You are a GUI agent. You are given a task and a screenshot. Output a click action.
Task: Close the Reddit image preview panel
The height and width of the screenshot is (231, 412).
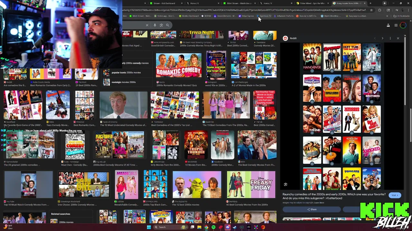(398, 38)
